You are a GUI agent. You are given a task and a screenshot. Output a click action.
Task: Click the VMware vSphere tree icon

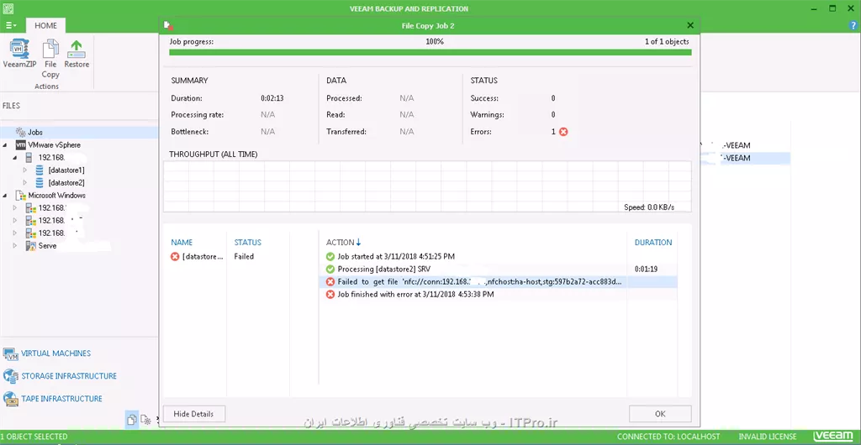[20, 145]
